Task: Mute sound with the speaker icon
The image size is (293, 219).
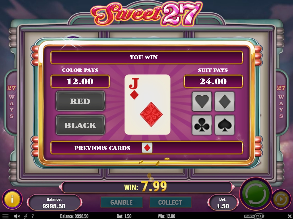Action: click(17, 216)
